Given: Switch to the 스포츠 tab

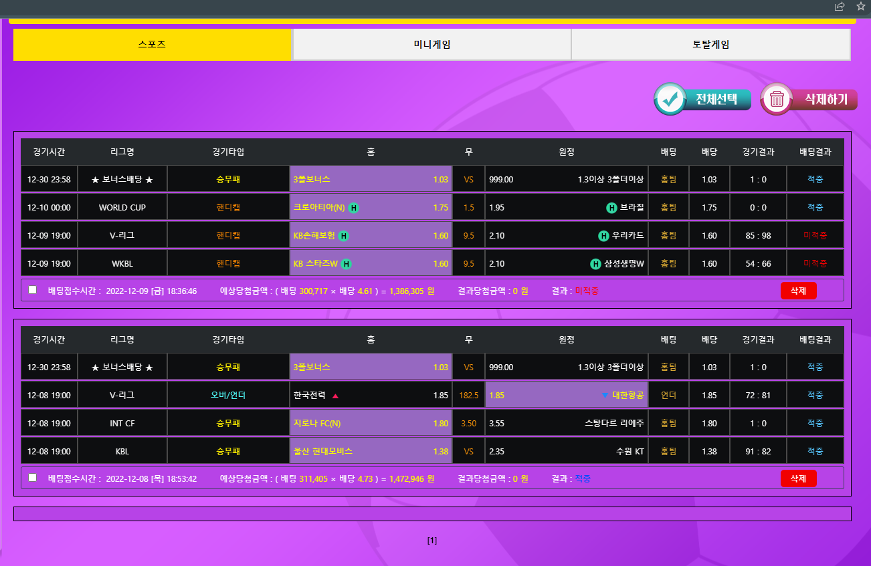Looking at the screenshot, I should (x=153, y=45).
